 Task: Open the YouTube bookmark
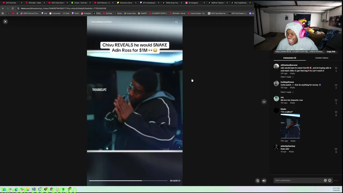point(107,13)
